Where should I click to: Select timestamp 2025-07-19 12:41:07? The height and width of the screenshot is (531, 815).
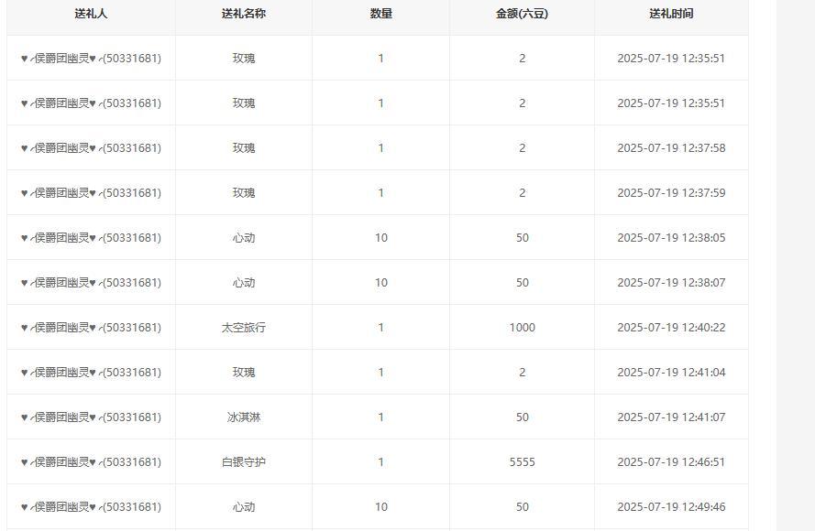click(x=671, y=417)
